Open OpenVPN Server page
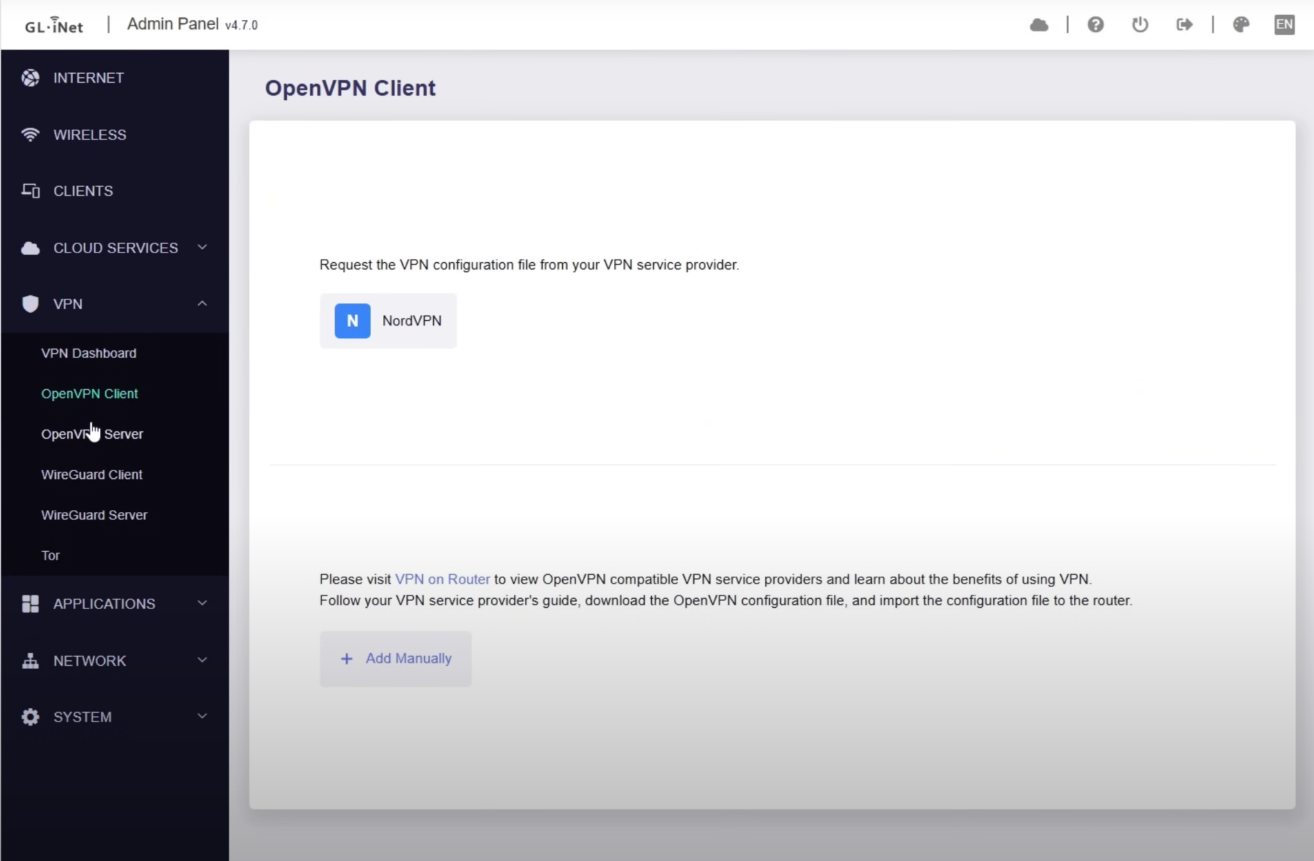The width and height of the screenshot is (1314, 861). (x=92, y=434)
